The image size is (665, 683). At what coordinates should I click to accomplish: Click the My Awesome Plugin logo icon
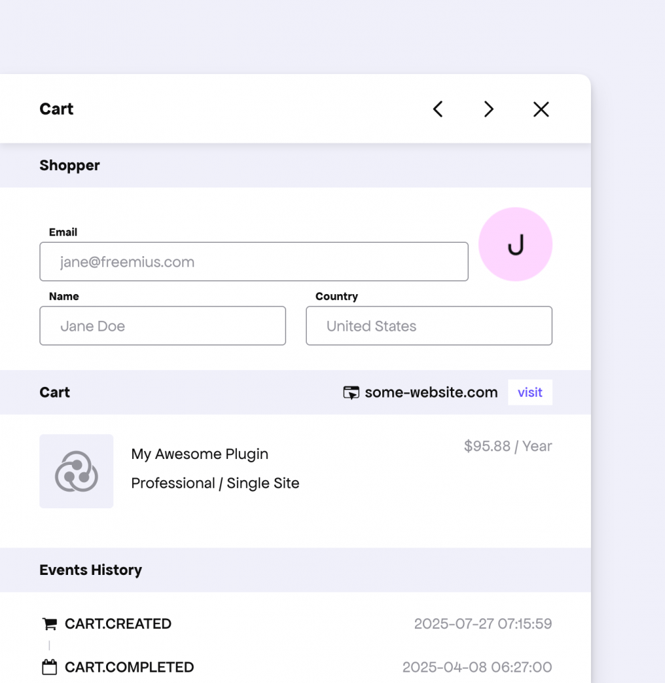point(76,472)
